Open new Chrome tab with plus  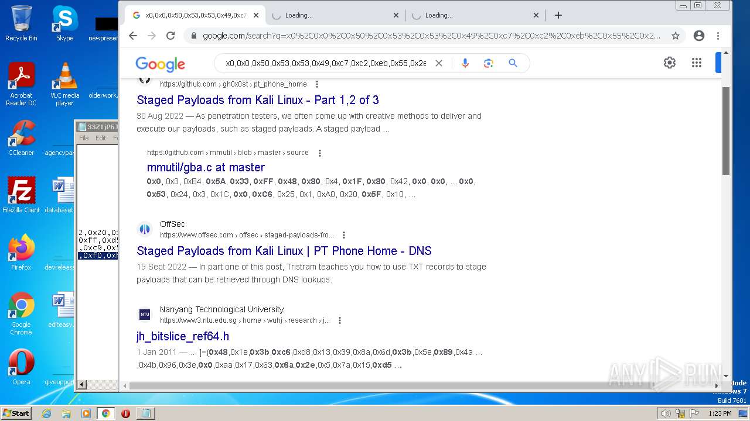click(558, 15)
